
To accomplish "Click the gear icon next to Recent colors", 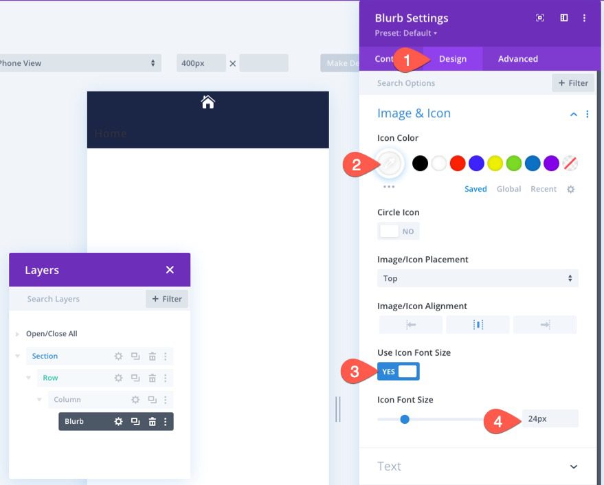I will point(571,189).
